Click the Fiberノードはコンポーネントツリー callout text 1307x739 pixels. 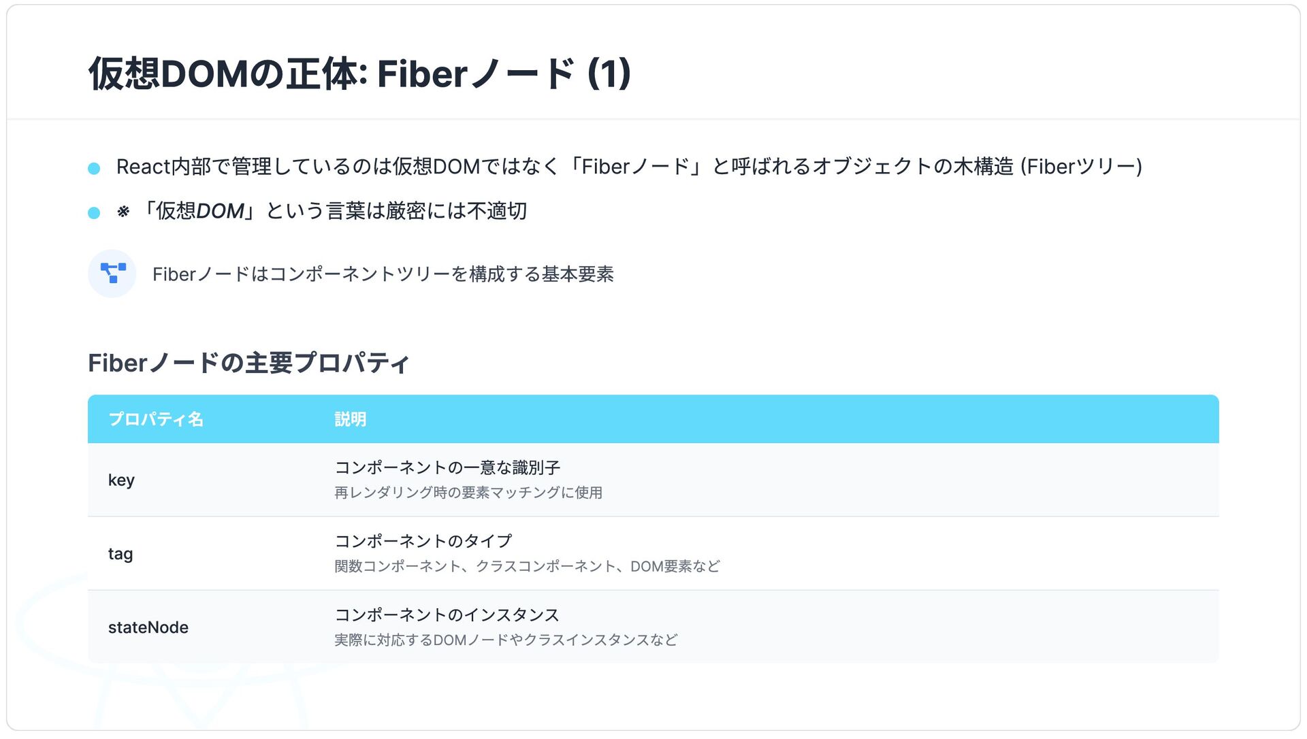(383, 274)
